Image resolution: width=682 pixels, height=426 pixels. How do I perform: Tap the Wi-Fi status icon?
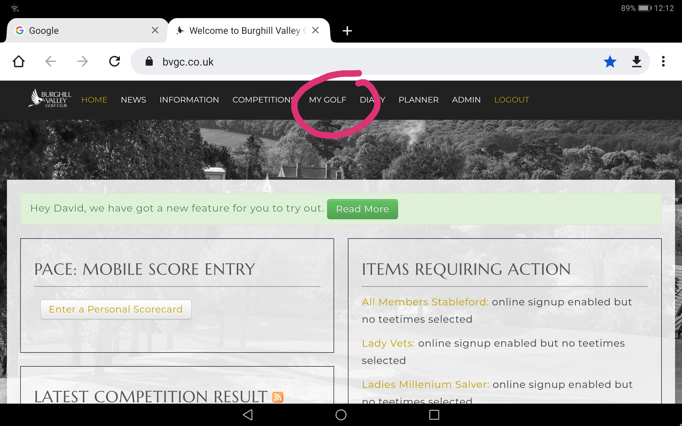[x=15, y=8]
